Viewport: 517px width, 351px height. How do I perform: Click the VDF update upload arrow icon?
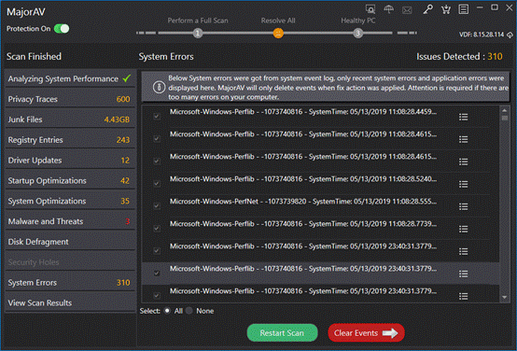[510, 35]
